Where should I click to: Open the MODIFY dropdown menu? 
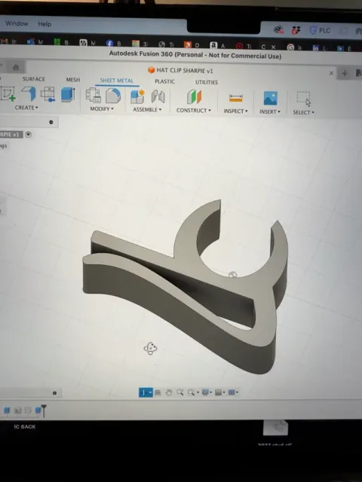[x=102, y=108]
